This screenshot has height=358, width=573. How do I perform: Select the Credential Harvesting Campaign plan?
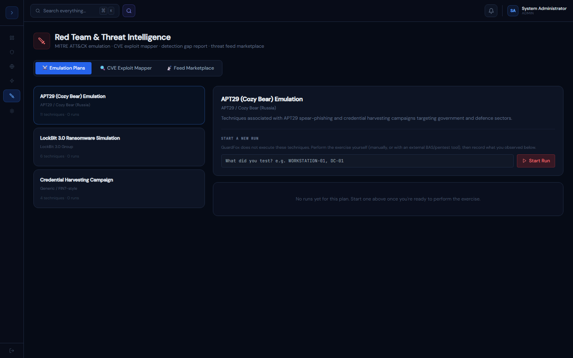[119, 189]
